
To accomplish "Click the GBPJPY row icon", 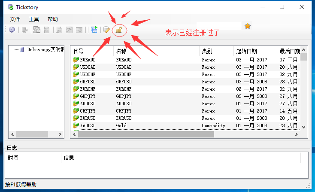I will click(76, 96).
